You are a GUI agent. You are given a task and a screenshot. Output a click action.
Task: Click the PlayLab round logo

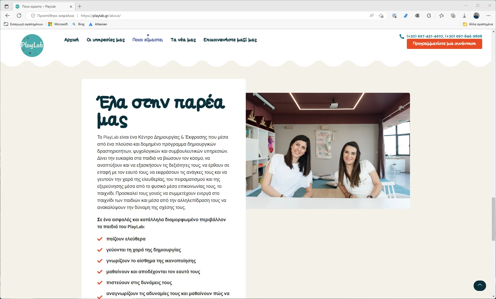(x=32, y=46)
